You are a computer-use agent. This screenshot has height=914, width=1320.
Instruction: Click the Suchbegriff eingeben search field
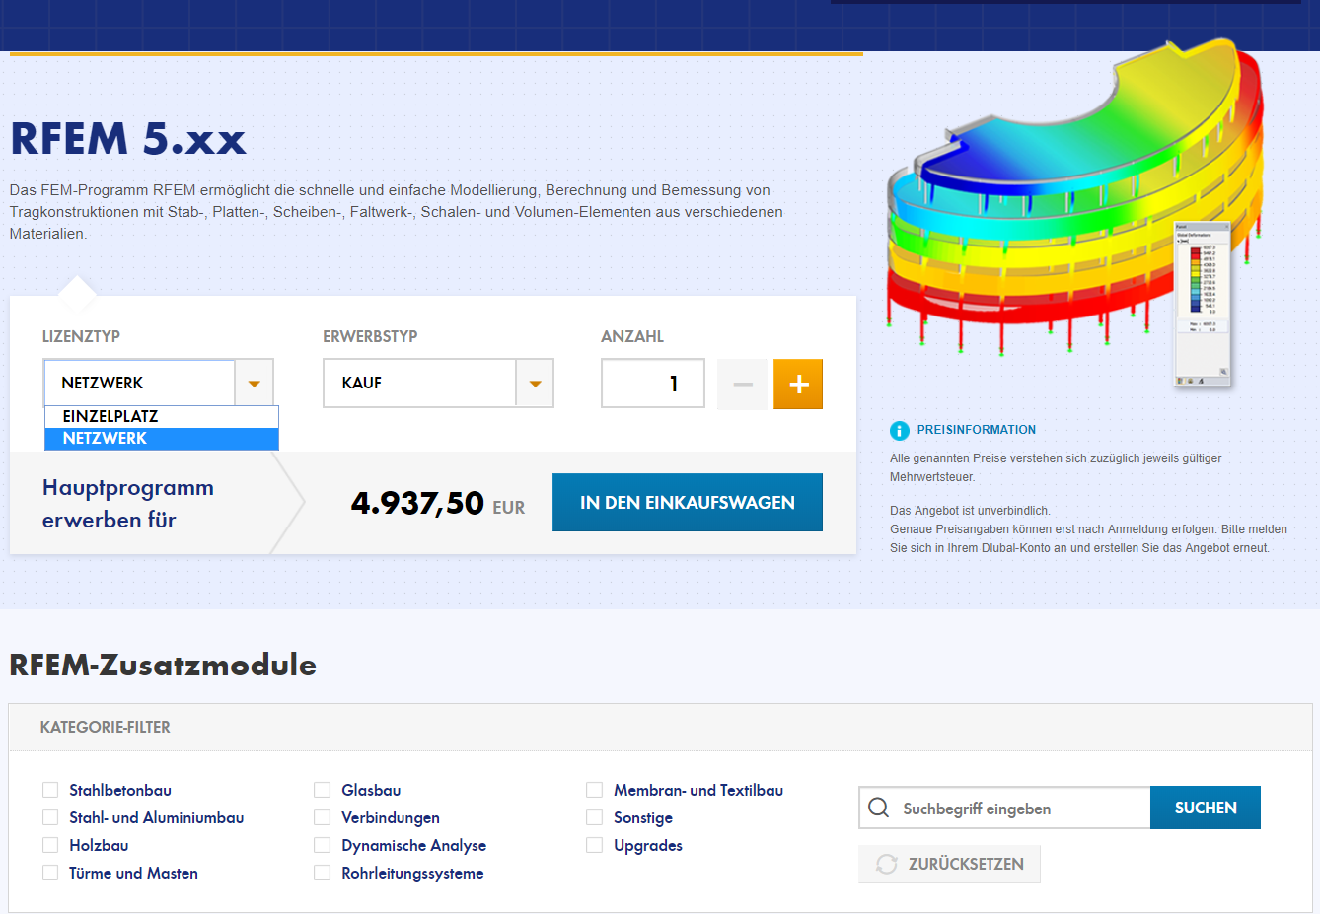pyautogui.click(x=1004, y=808)
